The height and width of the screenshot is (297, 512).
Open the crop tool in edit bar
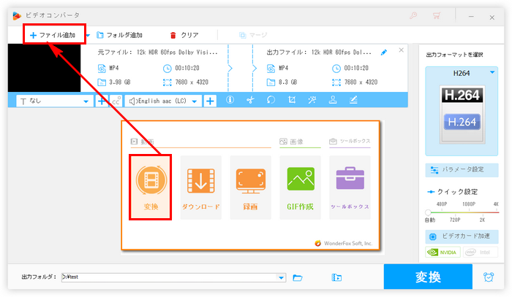pyautogui.click(x=292, y=101)
